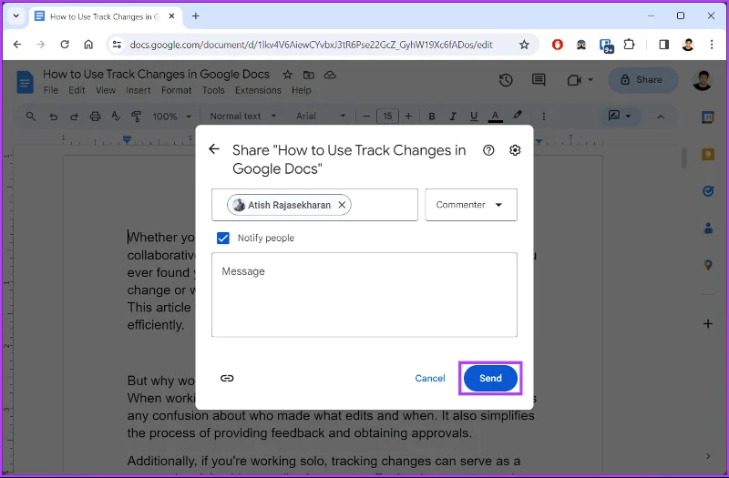Click the font size 15 field

click(387, 117)
